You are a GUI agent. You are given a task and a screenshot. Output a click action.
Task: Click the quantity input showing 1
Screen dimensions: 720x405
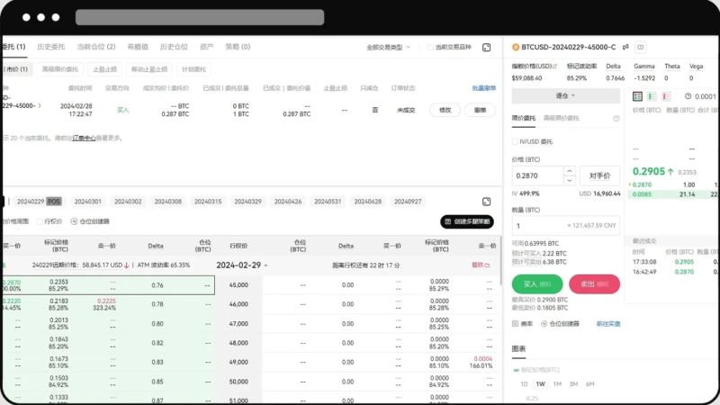pos(566,226)
